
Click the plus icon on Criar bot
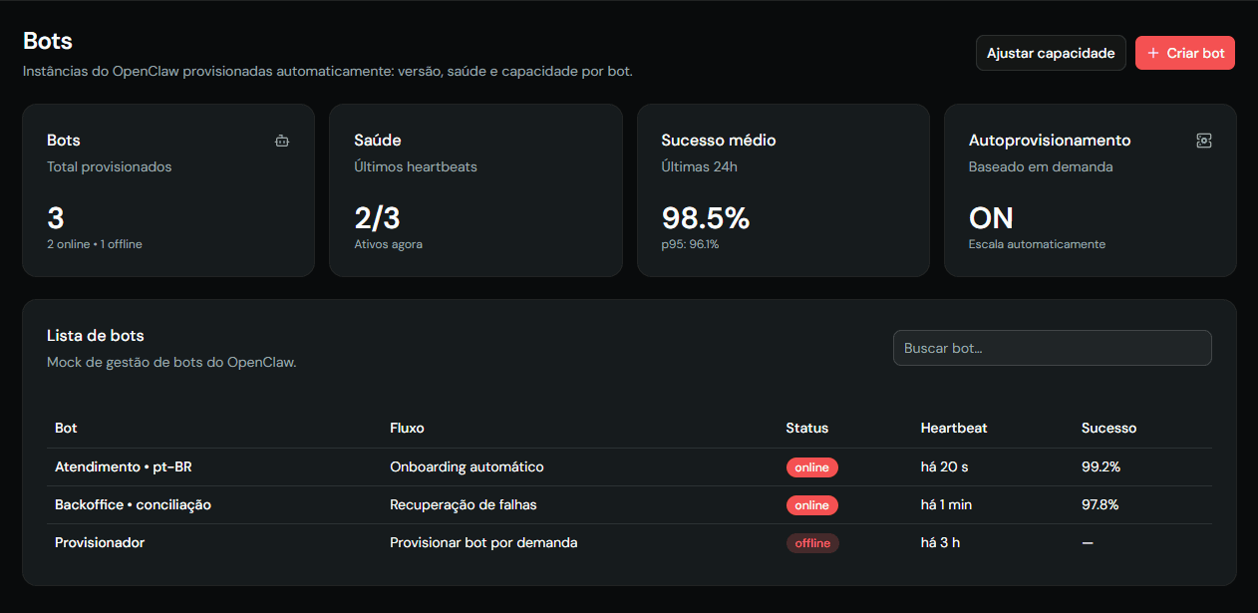1153,53
